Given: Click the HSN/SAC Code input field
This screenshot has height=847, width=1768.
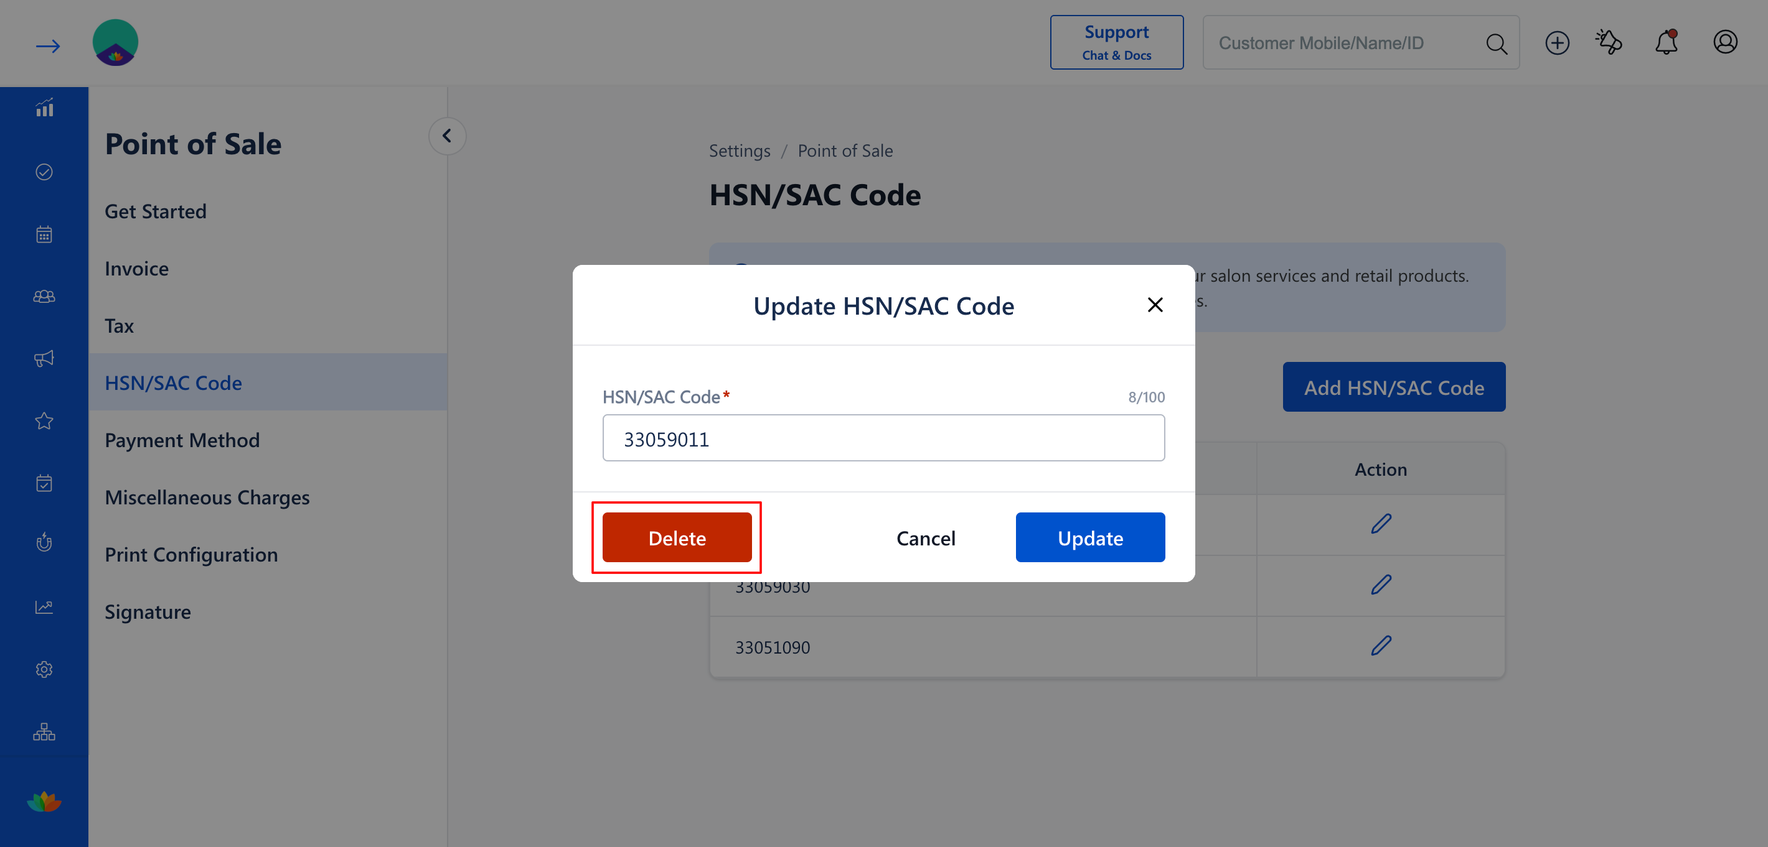Looking at the screenshot, I should (x=883, y=438).
